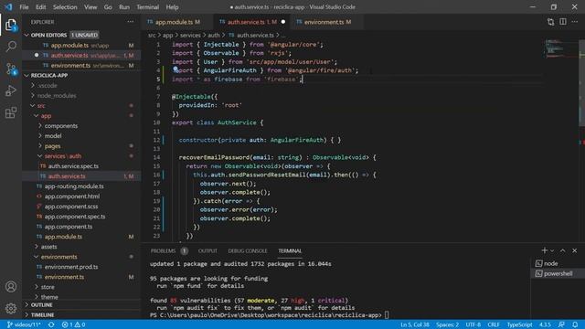This screenshot has height=329, width=585.
Task: Change end of line sequence CRLF
Action: click(x=494, y=324)
